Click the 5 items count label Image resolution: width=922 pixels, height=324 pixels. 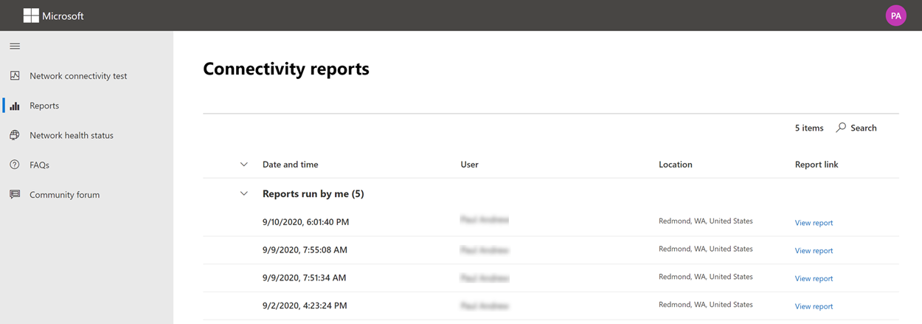pyautogui.click(x=809, y=128)
